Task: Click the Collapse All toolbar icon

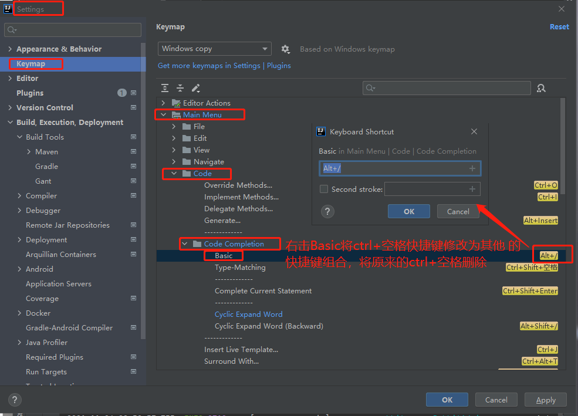Action: (180, 88)
